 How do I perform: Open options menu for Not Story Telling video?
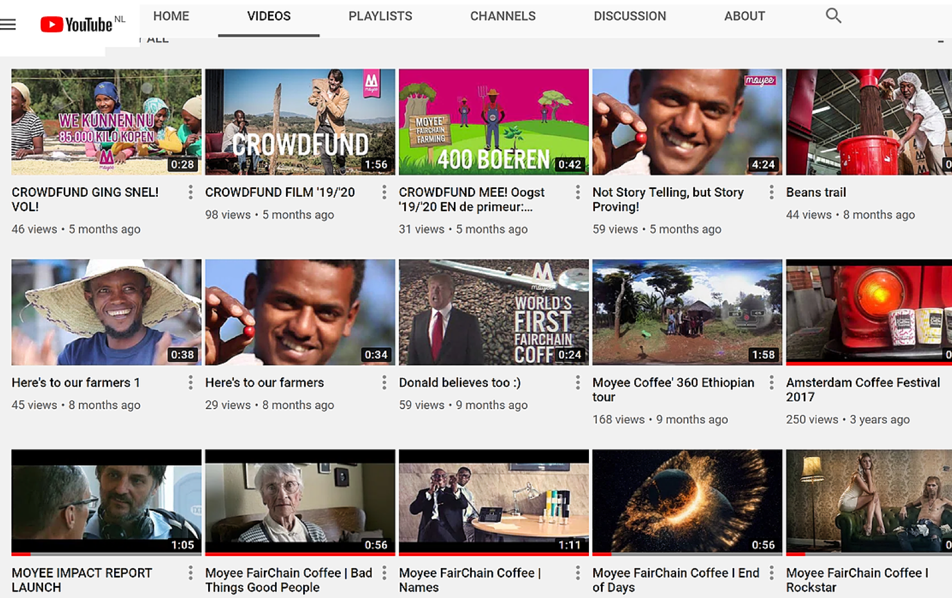tap(771, 192)
